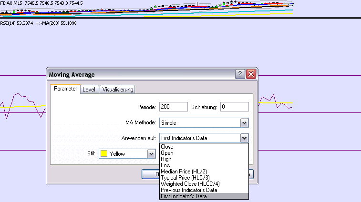Expand the MA Methode dropdown

click(x=244, y=123)
